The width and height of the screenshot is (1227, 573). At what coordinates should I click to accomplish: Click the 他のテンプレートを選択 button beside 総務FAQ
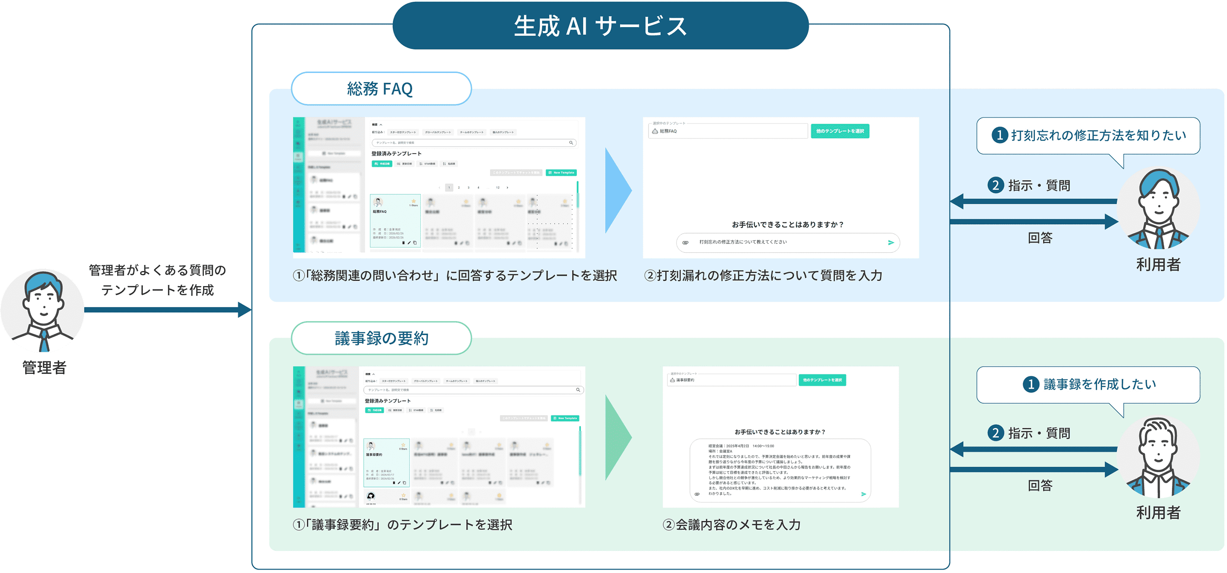[840, 131]
